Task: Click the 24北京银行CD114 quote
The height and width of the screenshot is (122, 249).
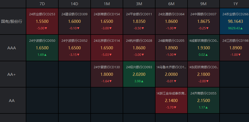Action: pos(107,48)
